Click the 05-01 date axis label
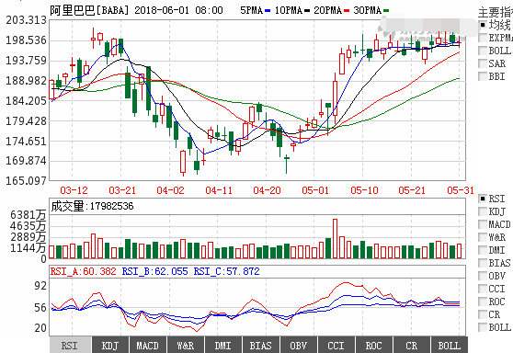 coord(315,190)
